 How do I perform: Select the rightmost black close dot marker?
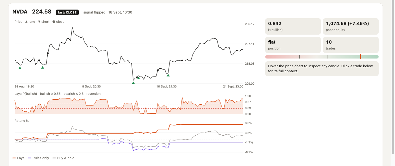[x=182, y=60]
